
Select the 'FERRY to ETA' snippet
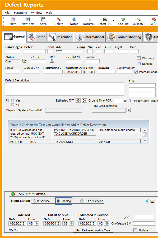(x=31, y=141)
